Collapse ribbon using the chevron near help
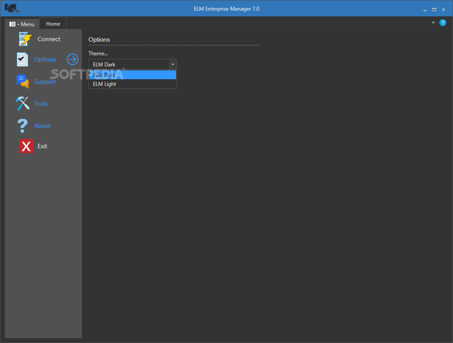The width and height of the screenshot is (453, 343). [x=433, y=22]
